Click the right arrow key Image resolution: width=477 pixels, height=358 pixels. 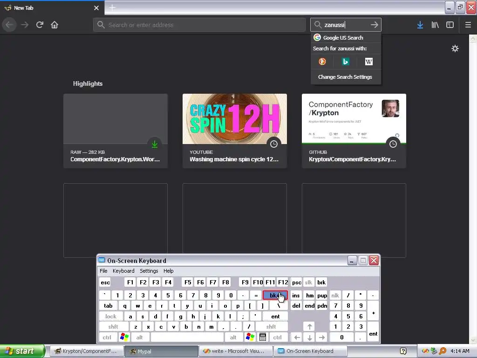[322, 337]
